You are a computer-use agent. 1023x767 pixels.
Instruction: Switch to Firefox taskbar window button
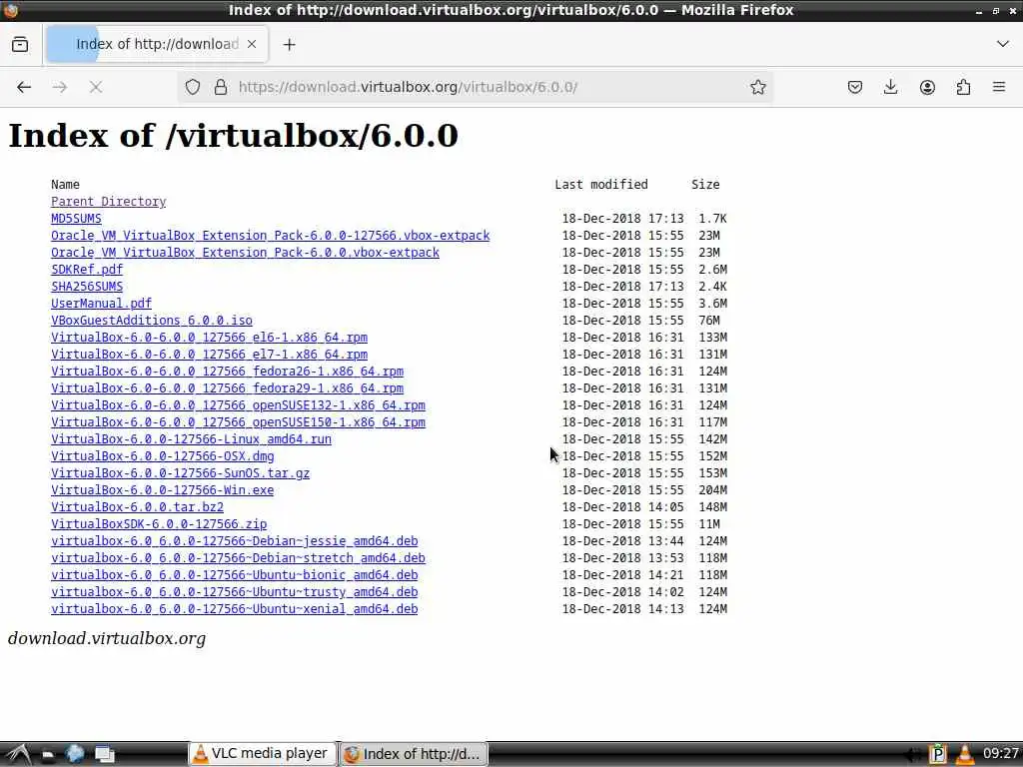click(x=414, y=754)
